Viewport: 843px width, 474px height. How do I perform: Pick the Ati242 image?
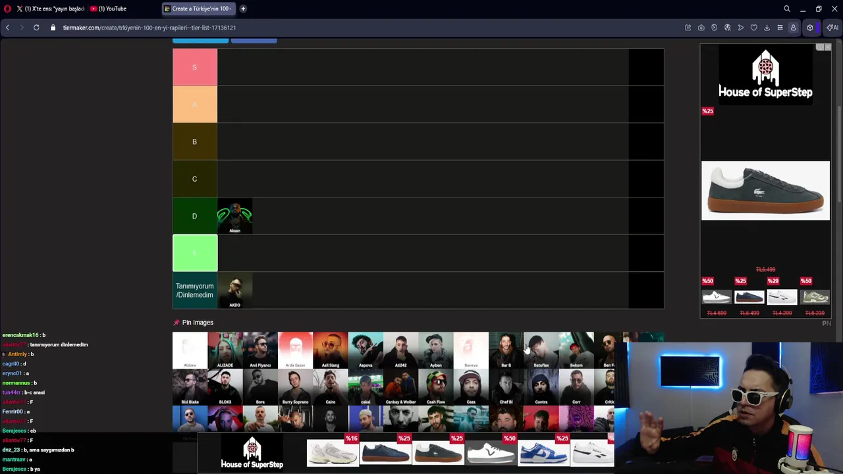pos(400,350)
